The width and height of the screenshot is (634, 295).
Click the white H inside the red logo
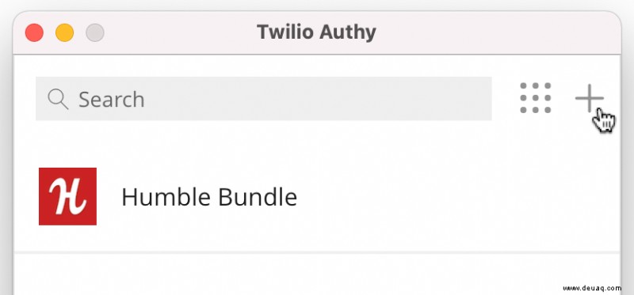(x=67, y=196)
